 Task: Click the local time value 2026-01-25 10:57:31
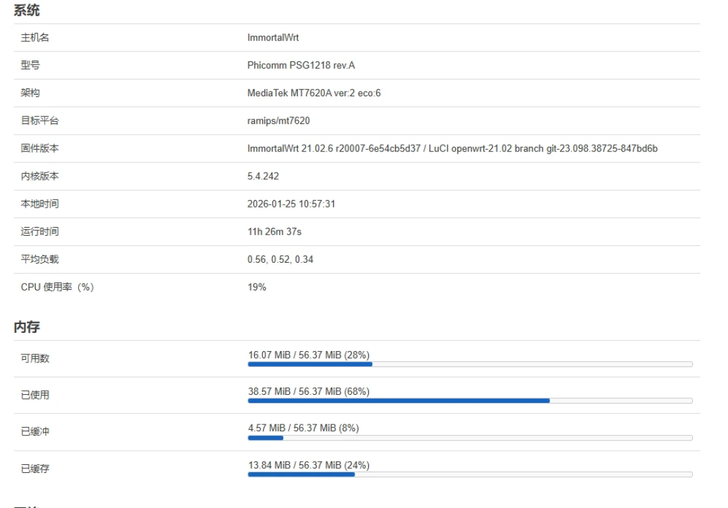click(x=291, y=204)
